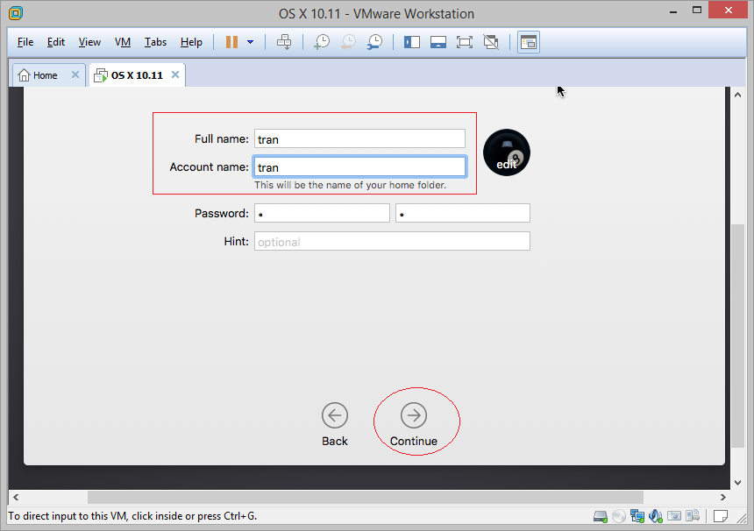Screen dimensions: 754x531
Task: Click the Full name field
Action: pos(359,138)
